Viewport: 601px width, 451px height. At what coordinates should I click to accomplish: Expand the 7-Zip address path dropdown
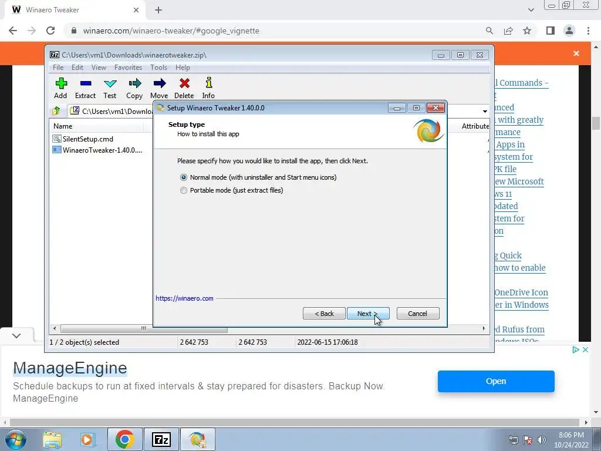coord(485,111)
